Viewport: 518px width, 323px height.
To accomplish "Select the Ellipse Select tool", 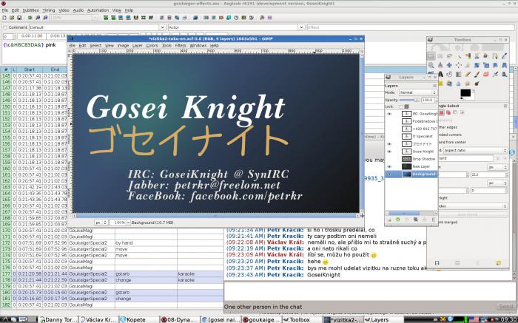I will pos(440,56).
